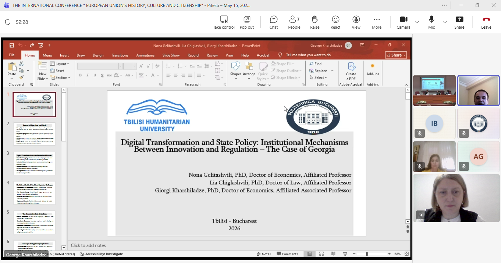The image size is (501, 263).
Task: Toggle Italic formatting
Action: [x=88, y=75]
